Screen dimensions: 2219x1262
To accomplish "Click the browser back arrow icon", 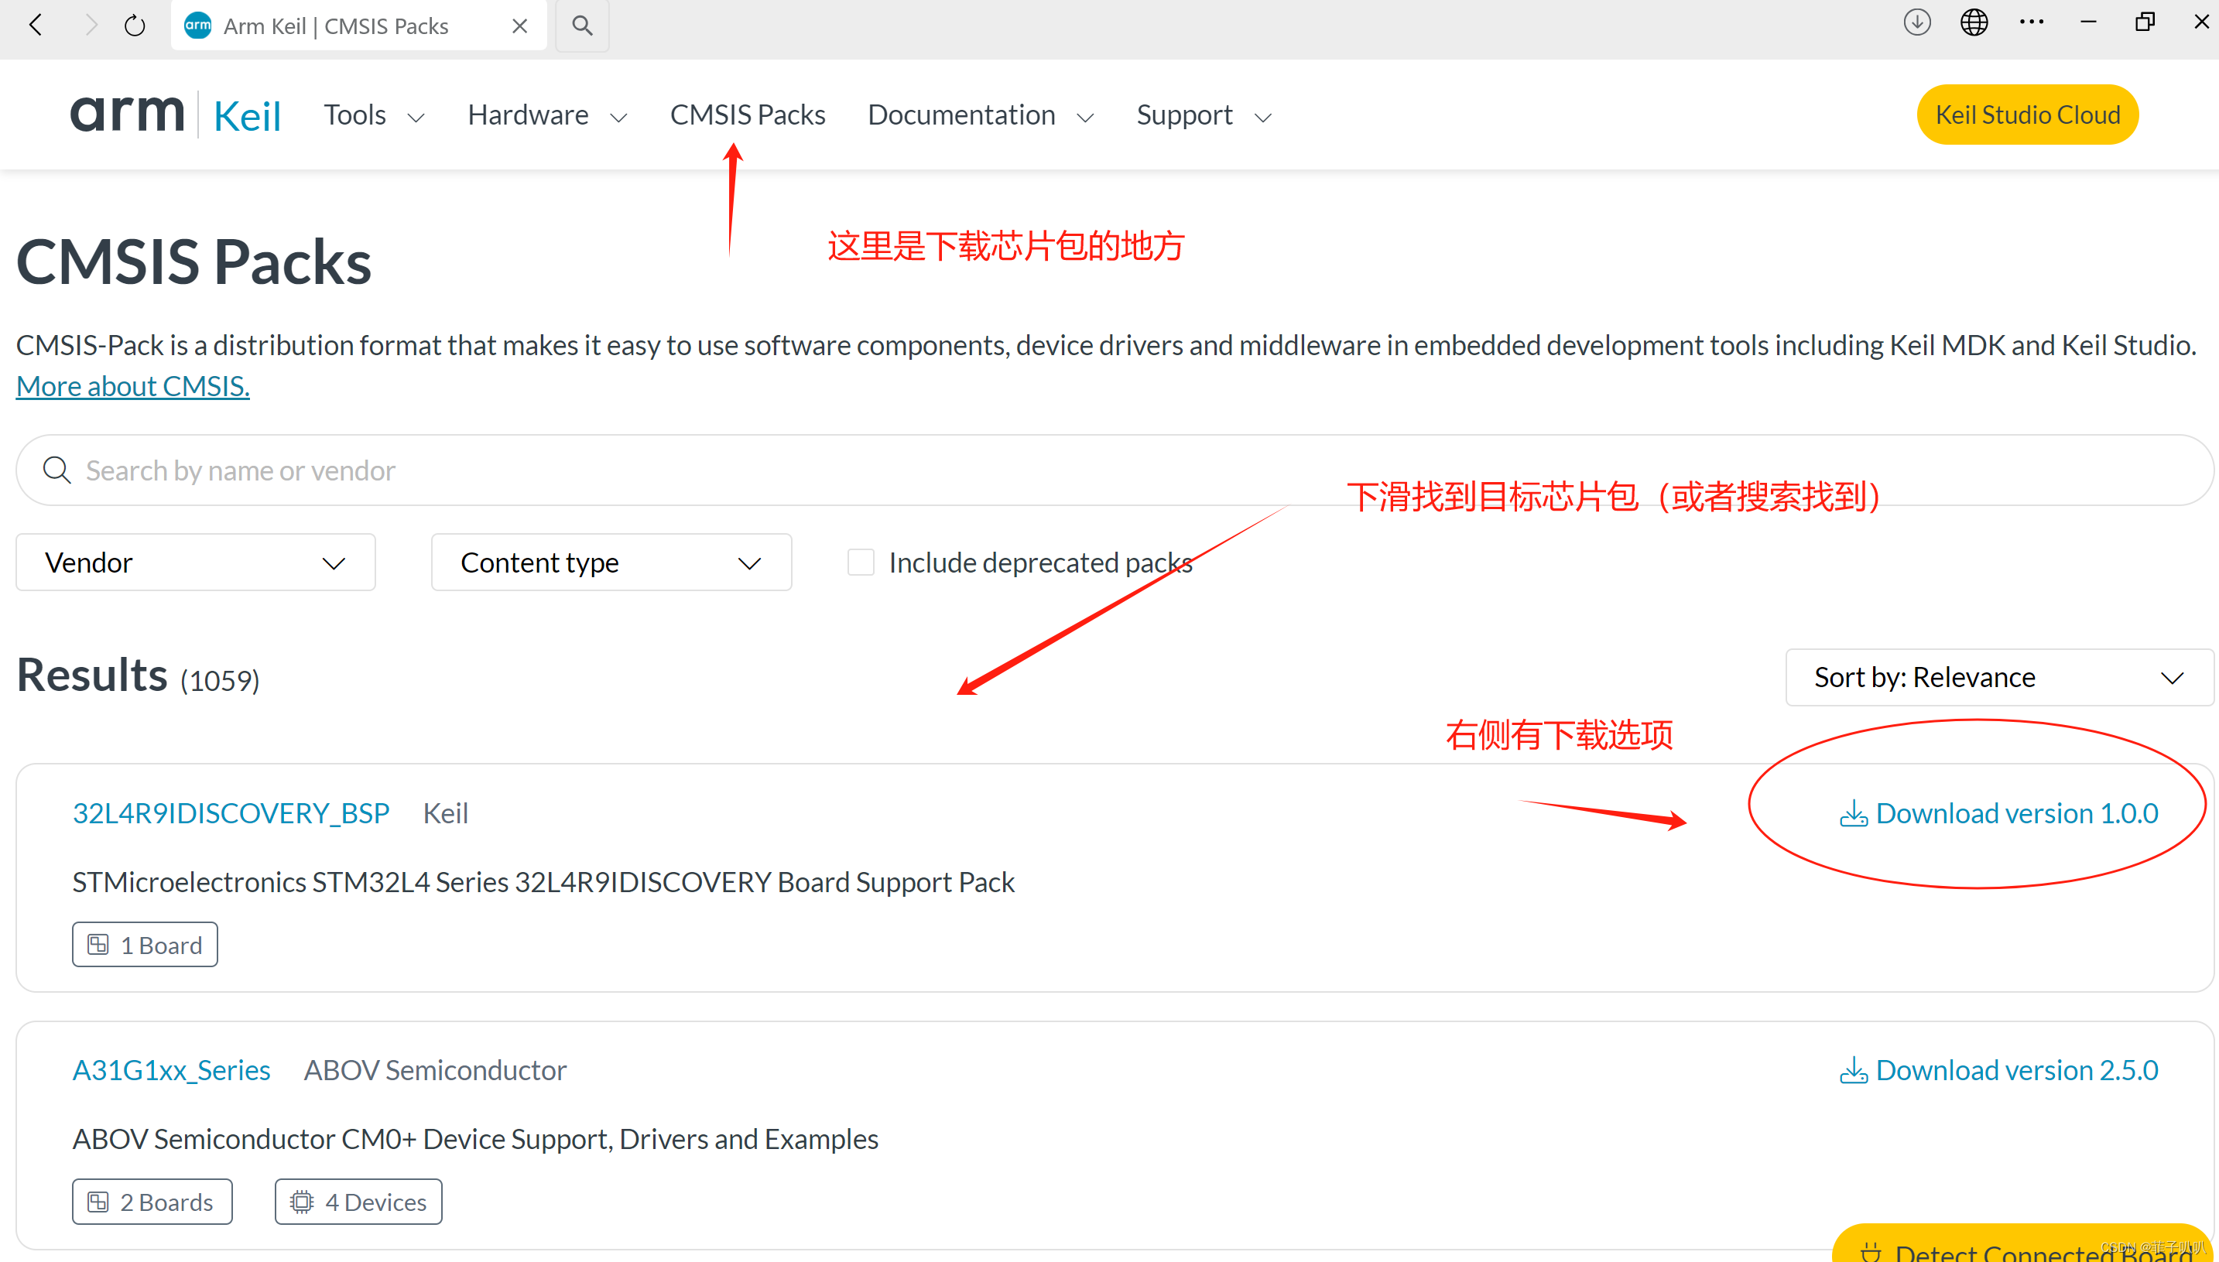I will (36, 25).
